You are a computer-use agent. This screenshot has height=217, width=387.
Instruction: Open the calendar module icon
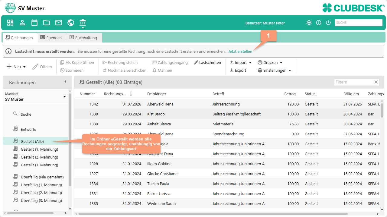(34, 23)
